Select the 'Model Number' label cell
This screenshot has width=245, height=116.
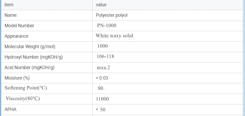[19, 26]
